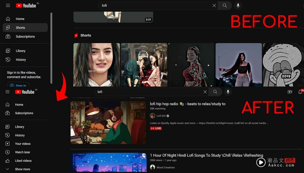Select History in the BEFORE view sidebar
Screen dimensions: 304x173
(x=21, y=60)
